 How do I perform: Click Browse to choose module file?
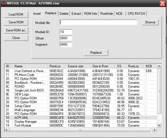coord(150,22)
